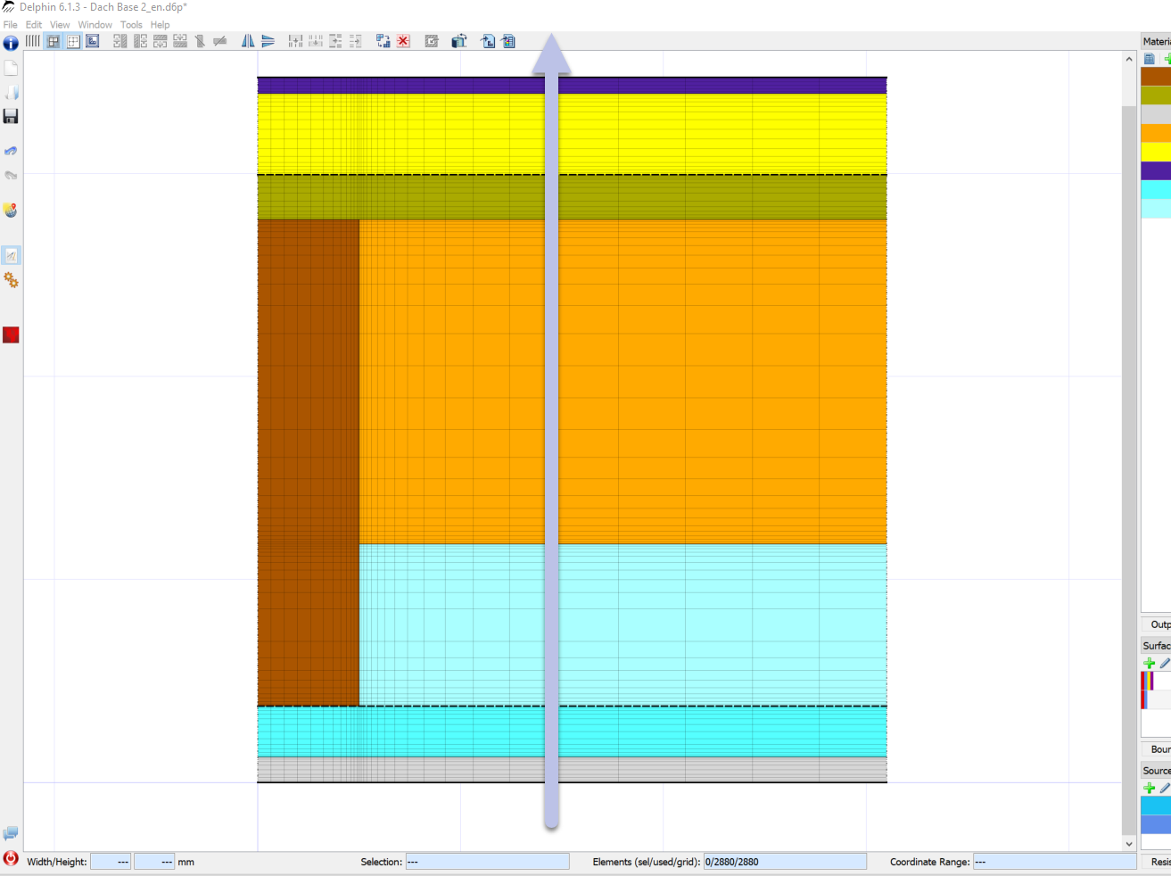Select the orange material swatch
This screenshot has height=876, width=1171.
pyautogui.click(x=1156, y=133)
